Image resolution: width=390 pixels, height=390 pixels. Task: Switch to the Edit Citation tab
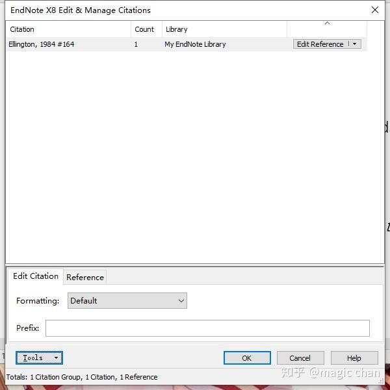[x=36, y=276]
